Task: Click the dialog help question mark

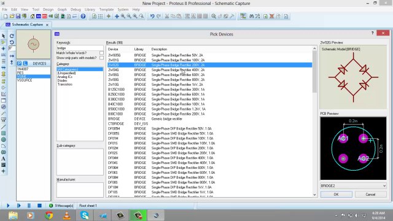Action: (373, 33)
